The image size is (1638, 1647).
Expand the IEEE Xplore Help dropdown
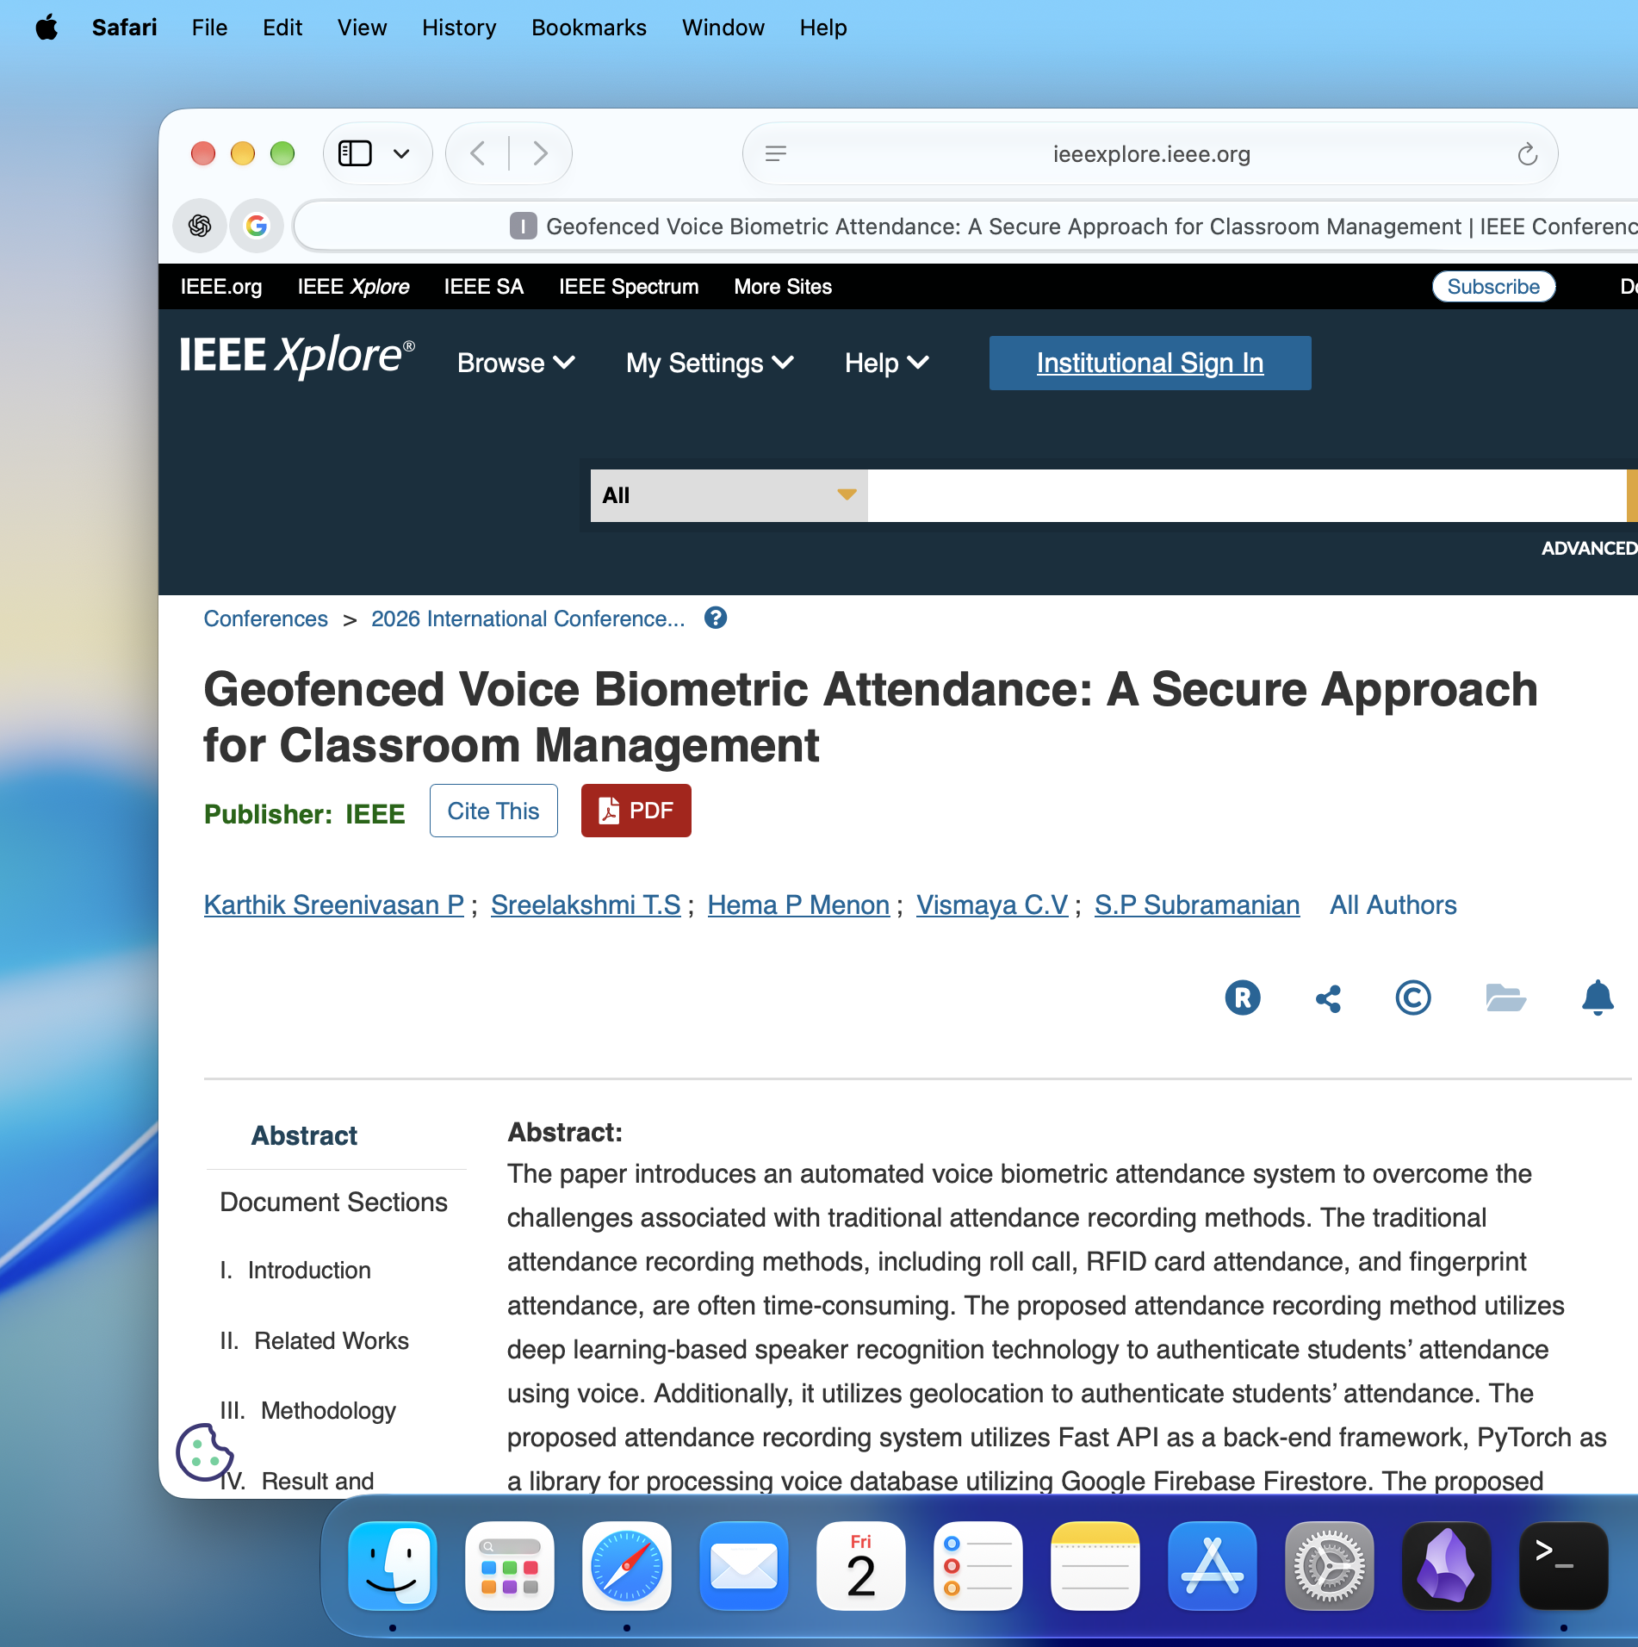point(886,363)
